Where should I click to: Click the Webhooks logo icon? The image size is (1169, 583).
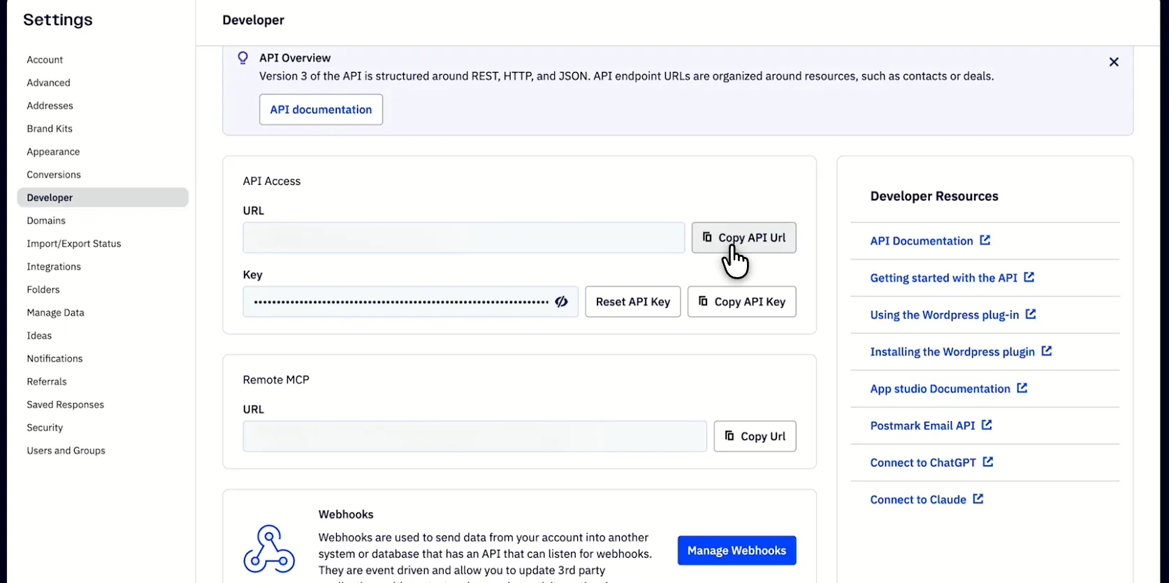[x=269, y=549]
